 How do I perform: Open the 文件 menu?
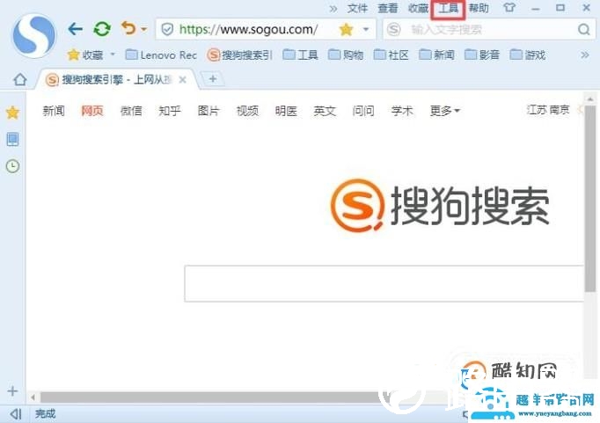[x=357, y=8]
